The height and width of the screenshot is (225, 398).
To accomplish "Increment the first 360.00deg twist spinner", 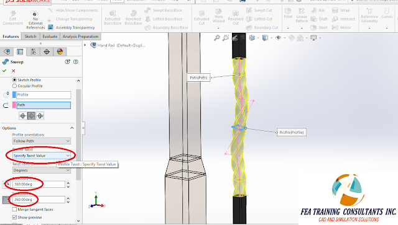I will [68, 182].
